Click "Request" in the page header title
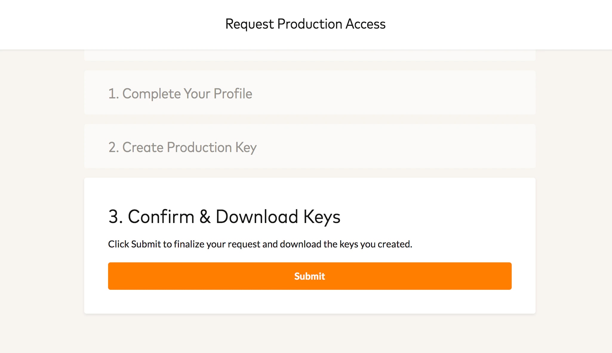612x353 pixels. [x=249, y=24]
